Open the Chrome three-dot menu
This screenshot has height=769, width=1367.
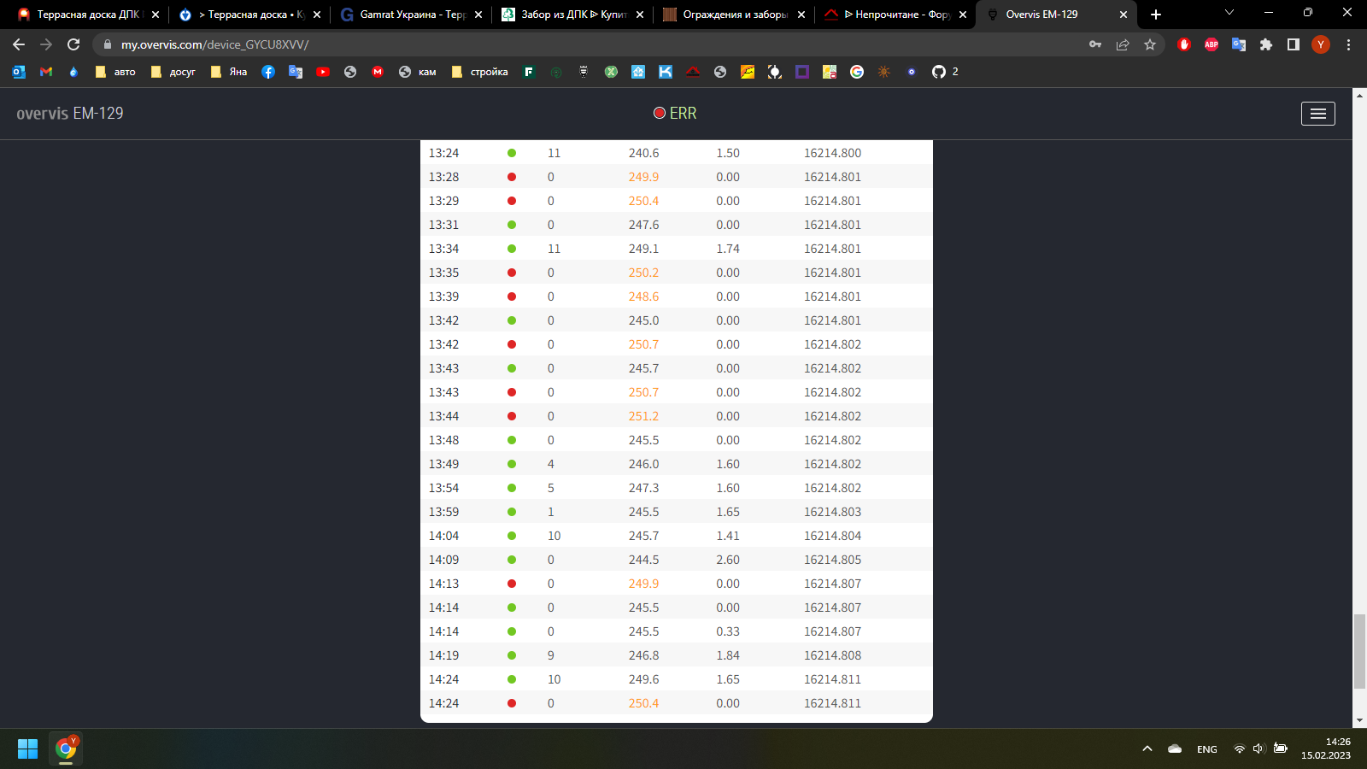click(1348, 44)
